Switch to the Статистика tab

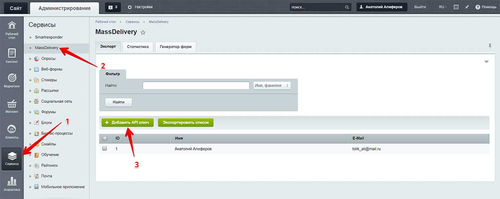[x=137, y=47]
